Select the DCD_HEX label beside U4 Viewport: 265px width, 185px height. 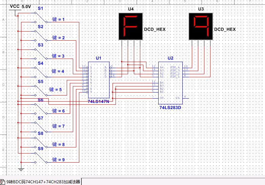155,29
